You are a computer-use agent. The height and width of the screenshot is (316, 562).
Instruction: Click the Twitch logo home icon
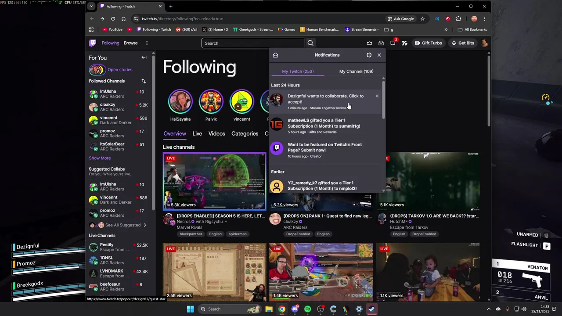pos(92,43)
